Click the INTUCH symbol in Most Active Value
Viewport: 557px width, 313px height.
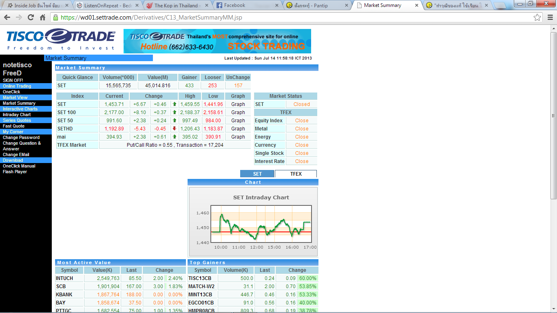(x=64, y=278)
